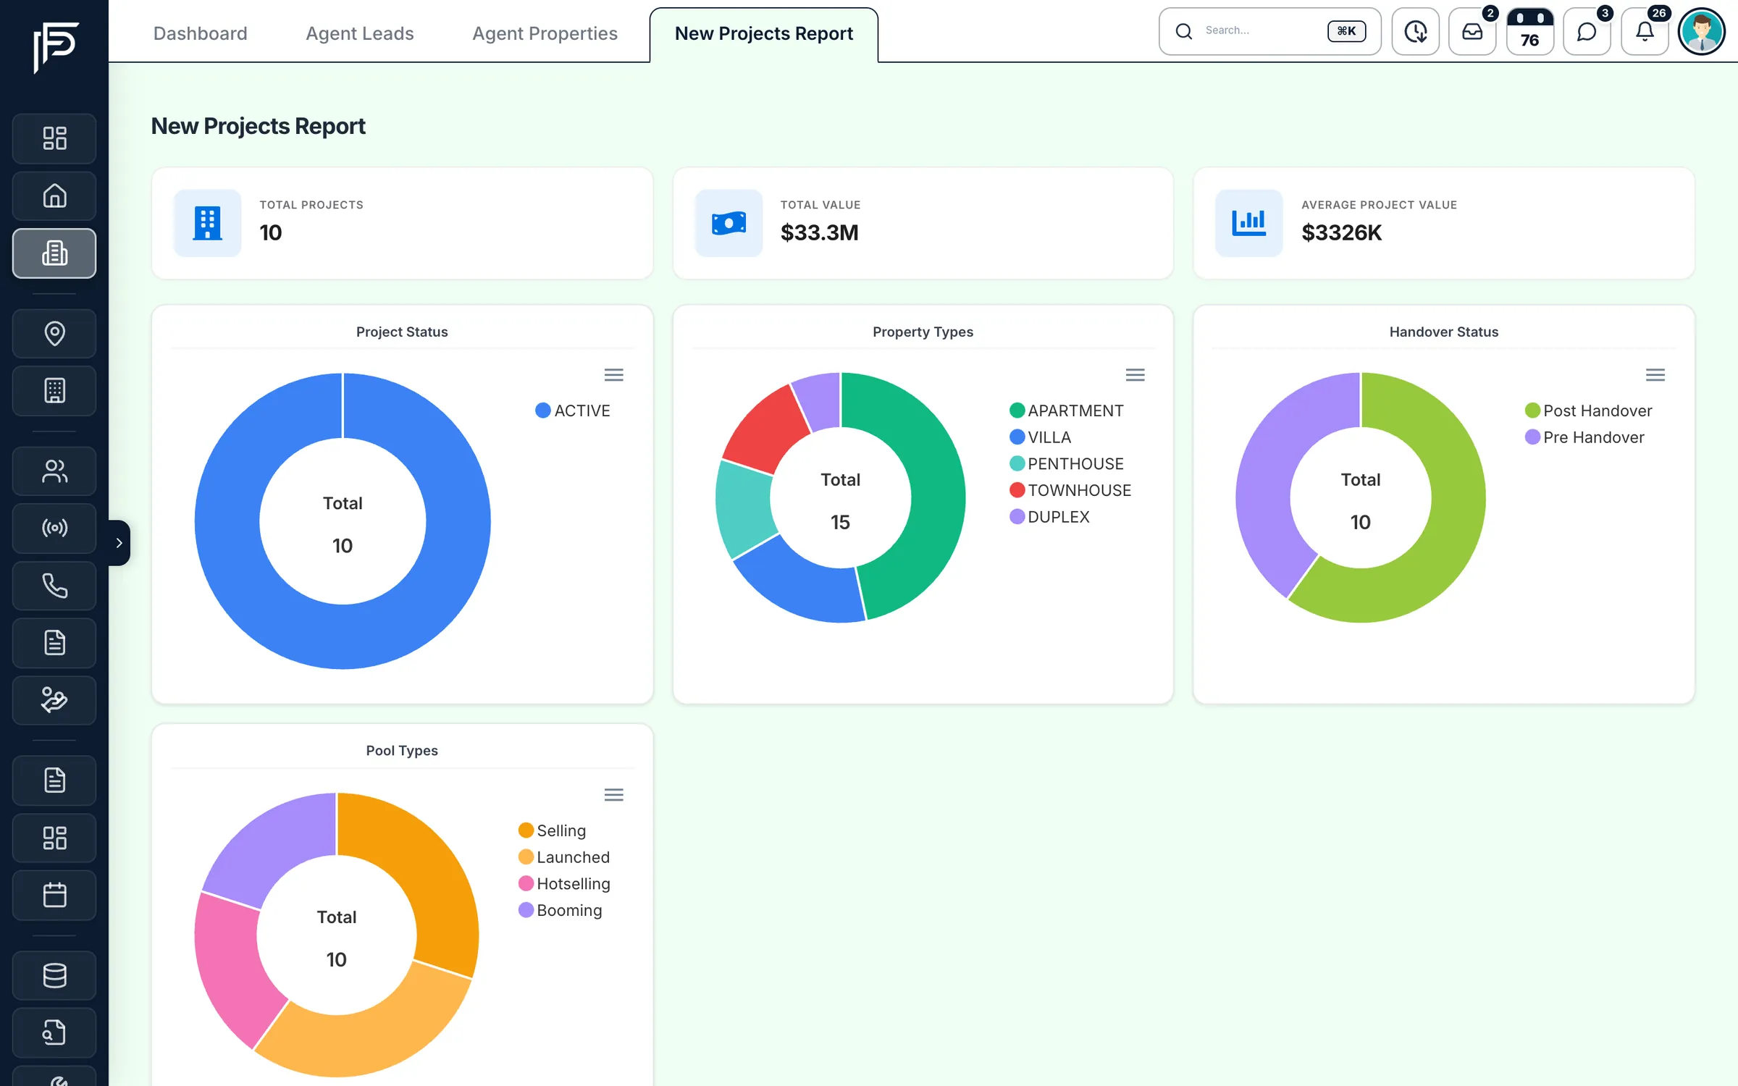1738x1086 pixels.
Task: Toggle VILLA legend series
Action: (1041, 437)
